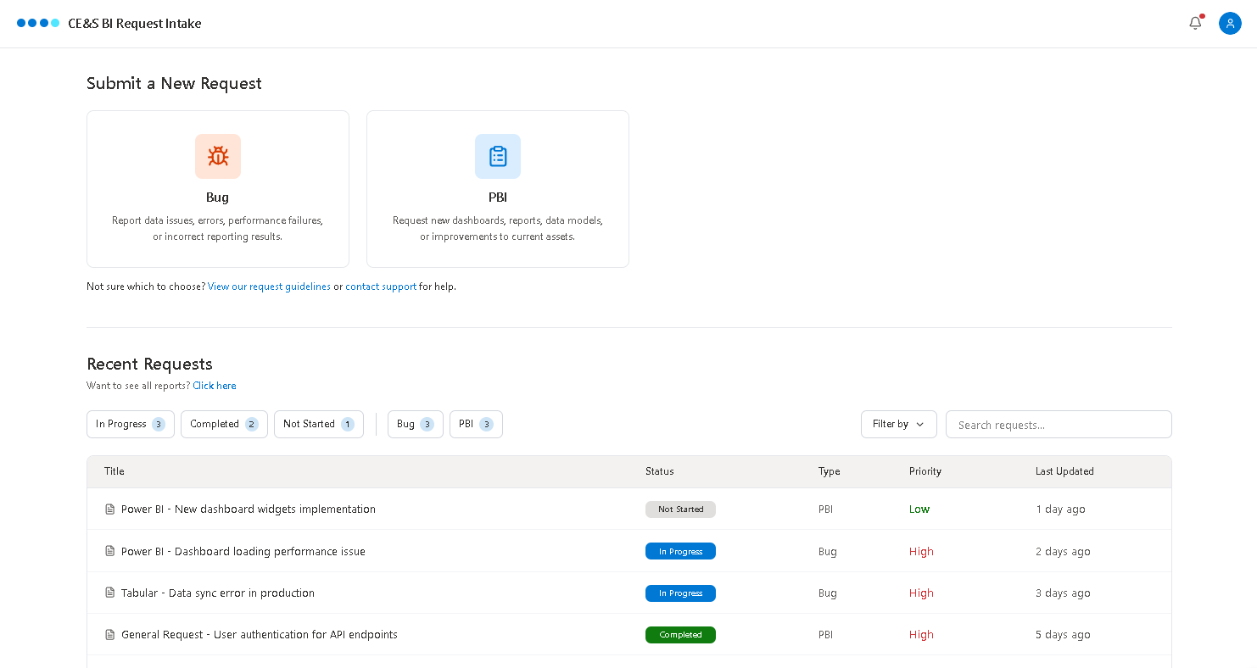Click the '5 days ago' timestamp
1257x668 pixels.
click(1063, 634)
